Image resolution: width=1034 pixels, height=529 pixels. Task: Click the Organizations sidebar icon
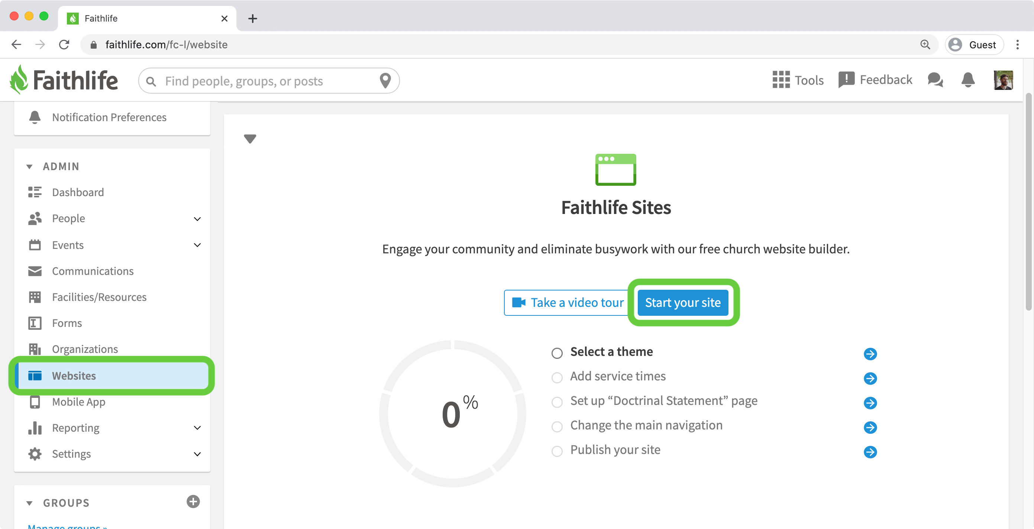click(x=35, y=349)
